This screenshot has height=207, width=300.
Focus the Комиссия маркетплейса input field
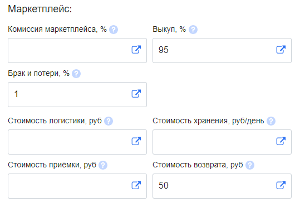(x=77, y=50)
